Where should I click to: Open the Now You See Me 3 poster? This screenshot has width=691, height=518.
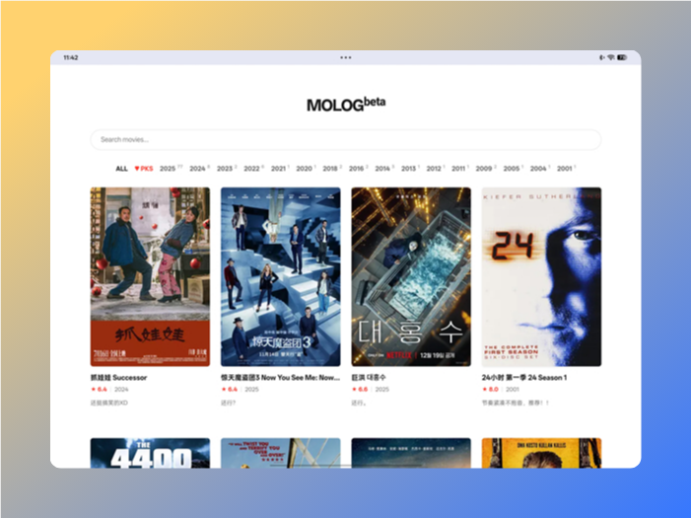[x=280, y=276]
